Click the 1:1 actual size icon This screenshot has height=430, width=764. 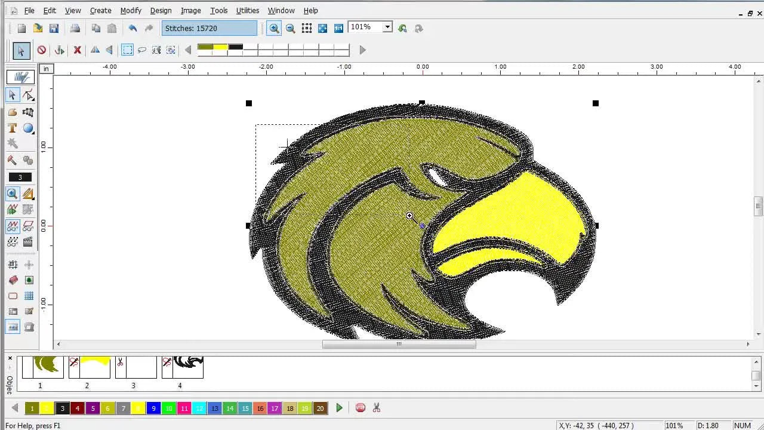pos(338,28)
